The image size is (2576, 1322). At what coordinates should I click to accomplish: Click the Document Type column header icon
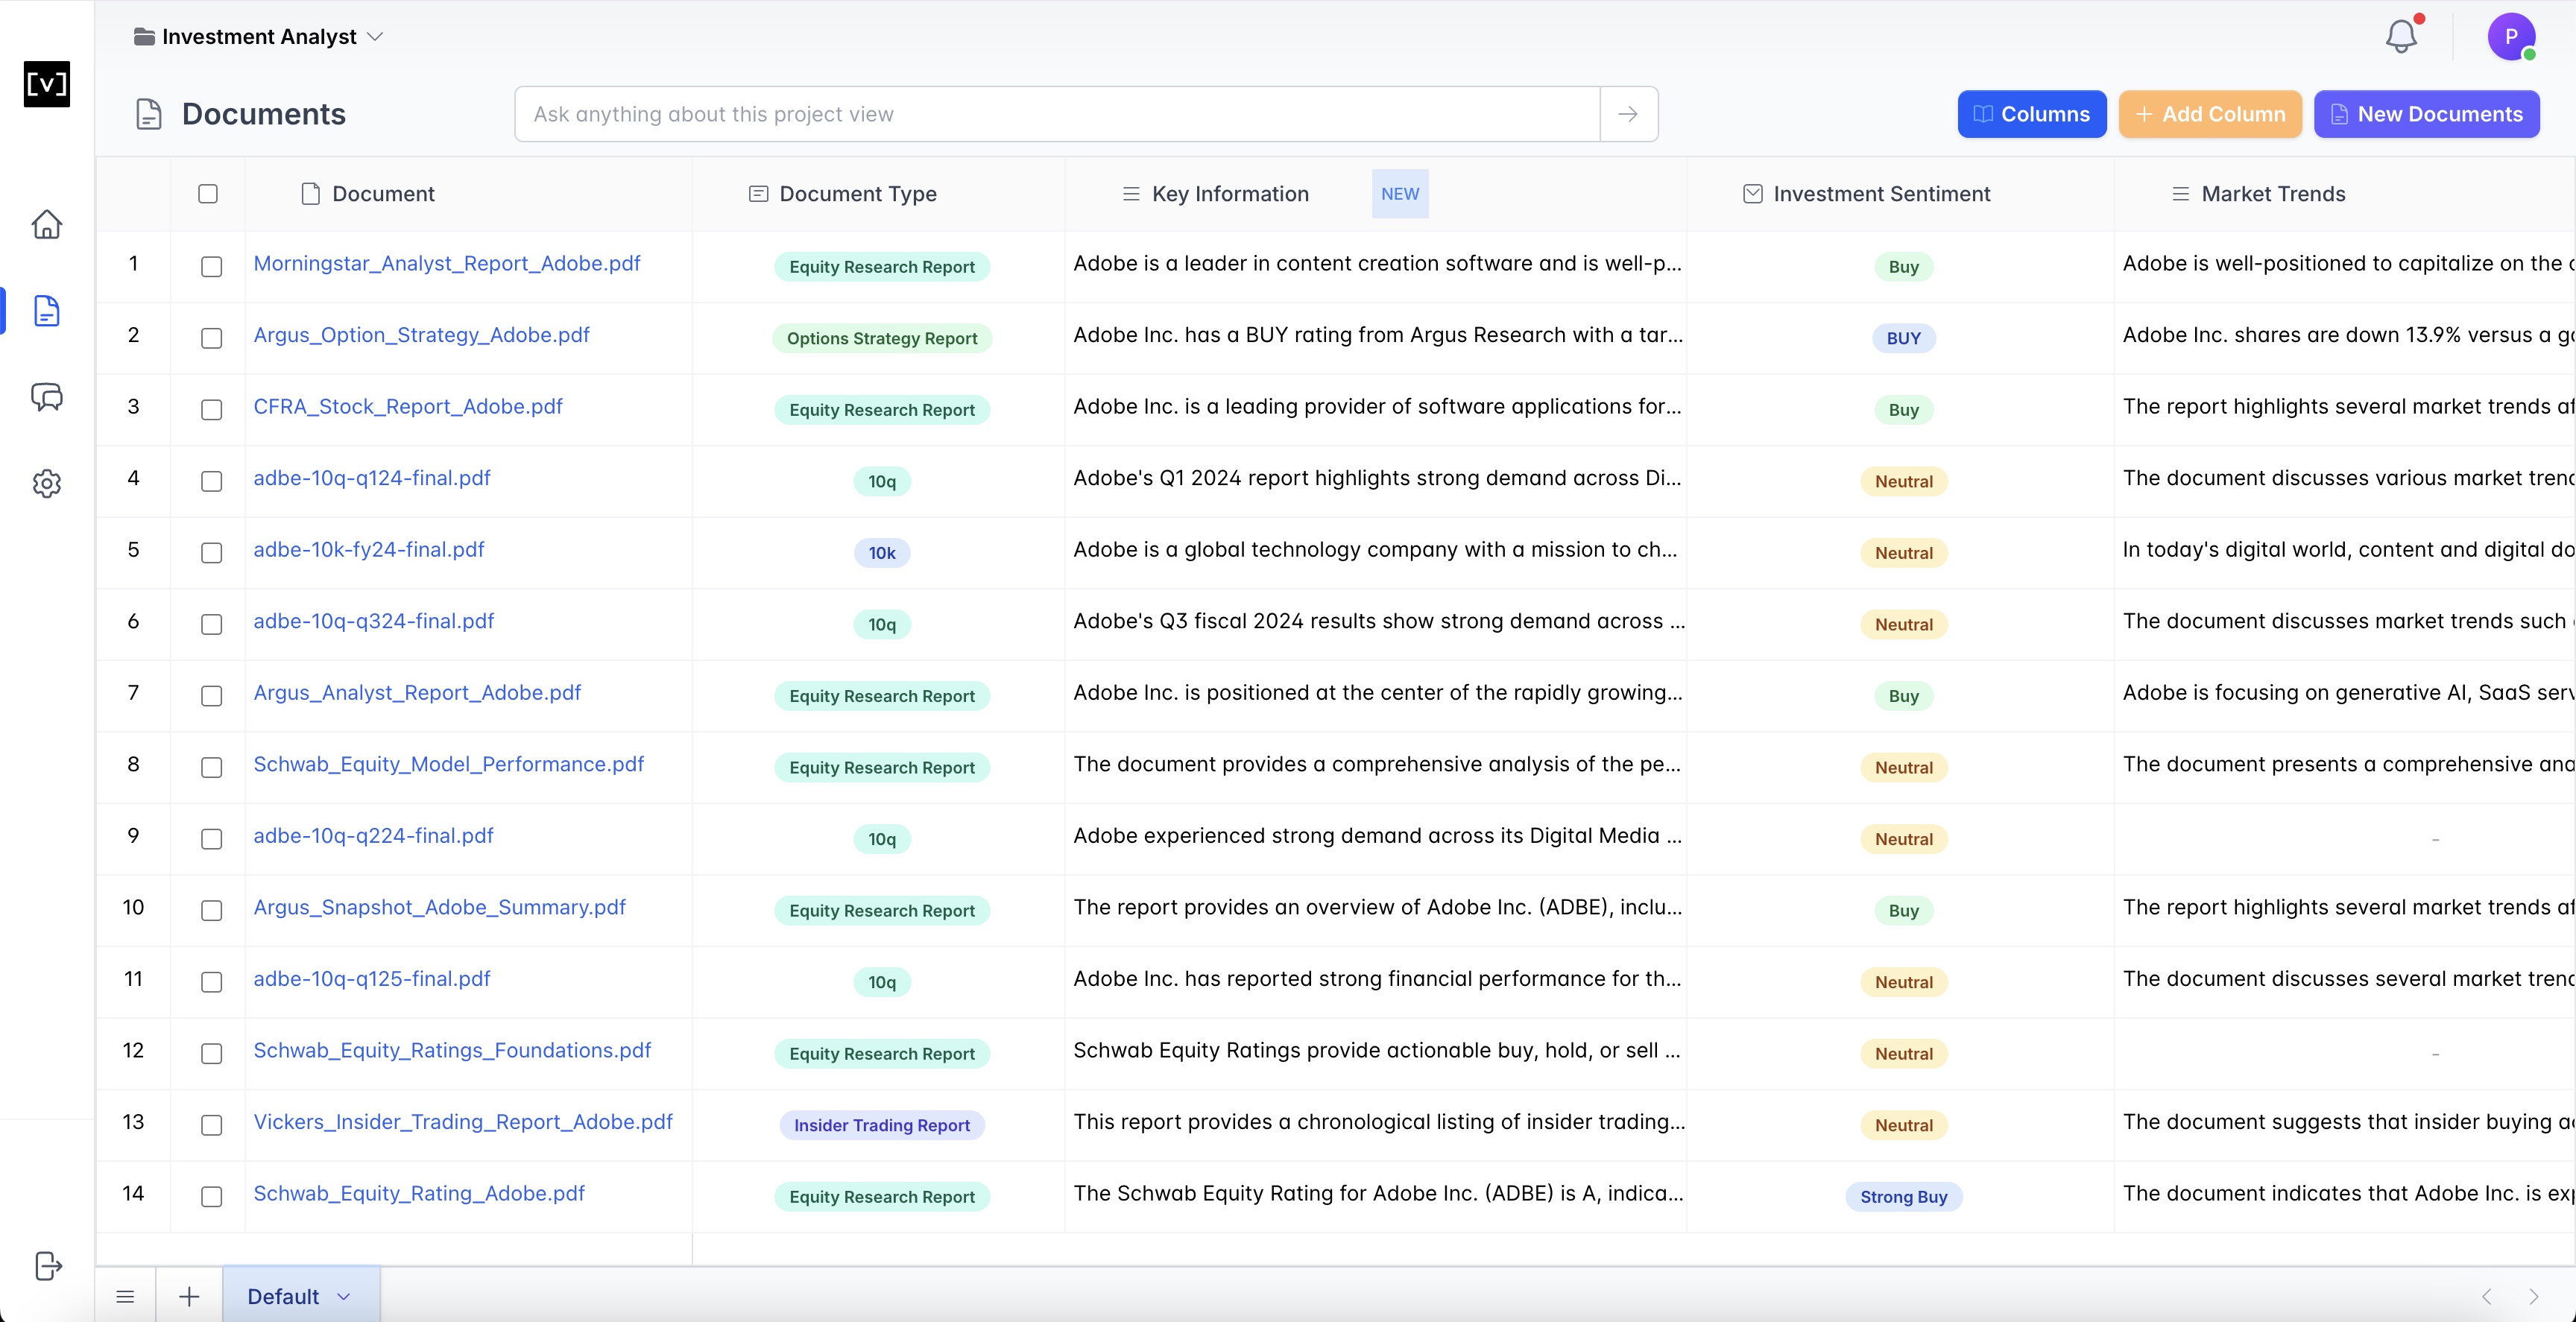[x=758, y=194]
